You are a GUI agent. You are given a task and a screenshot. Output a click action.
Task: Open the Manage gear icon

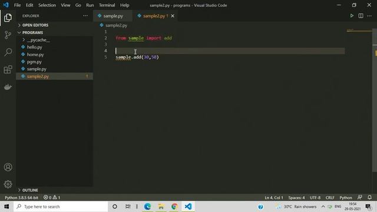pyautogui.click(x=8, y=184)
